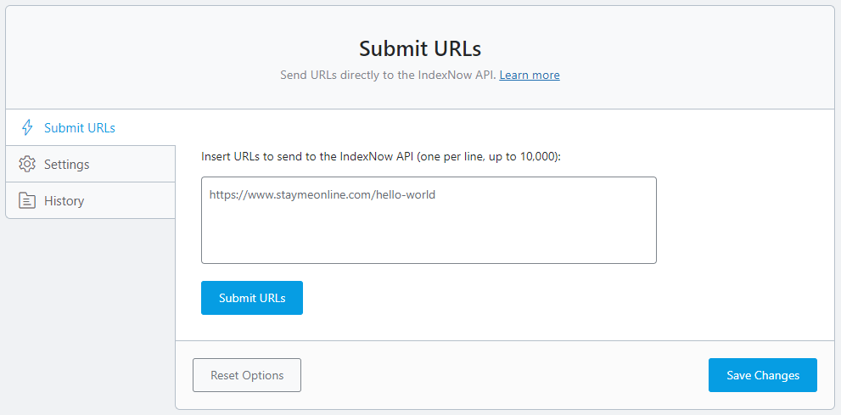
Task: Click the Save Changes button
Action: coord(763,375)
